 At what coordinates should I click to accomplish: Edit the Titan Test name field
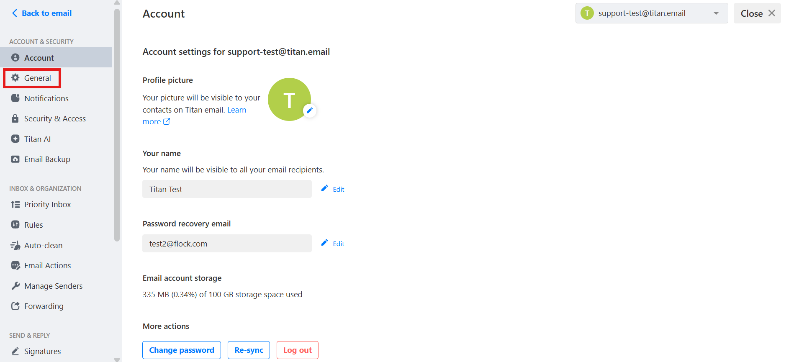click(333, 189)
